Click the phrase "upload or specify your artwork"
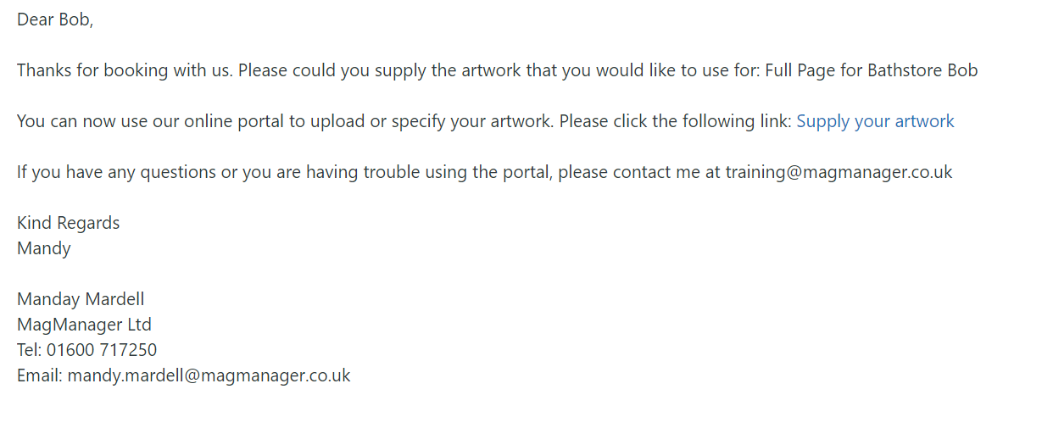Viewport: 1042px width, 428px height. tap(432, 121)
